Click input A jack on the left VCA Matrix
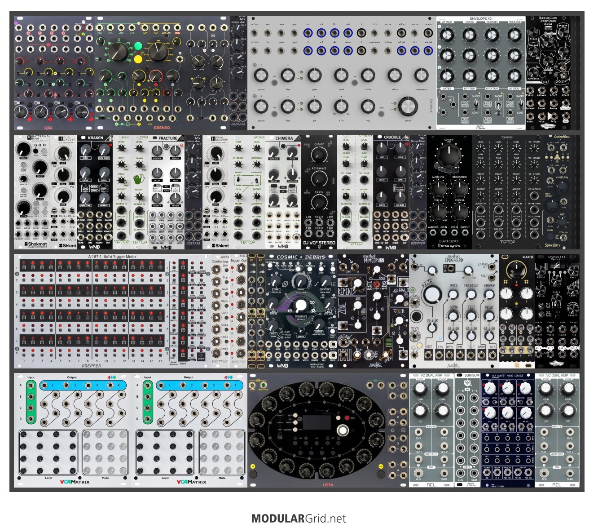Image resolution: width=598 pixels, height=528 pixels. (31, 386)
